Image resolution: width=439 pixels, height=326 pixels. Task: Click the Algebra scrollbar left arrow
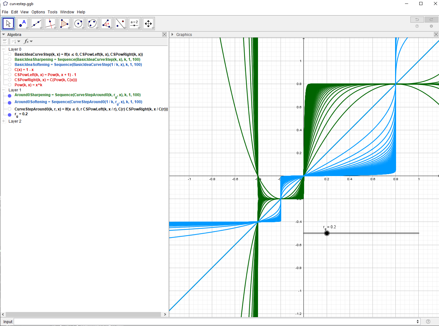(3, 314)
